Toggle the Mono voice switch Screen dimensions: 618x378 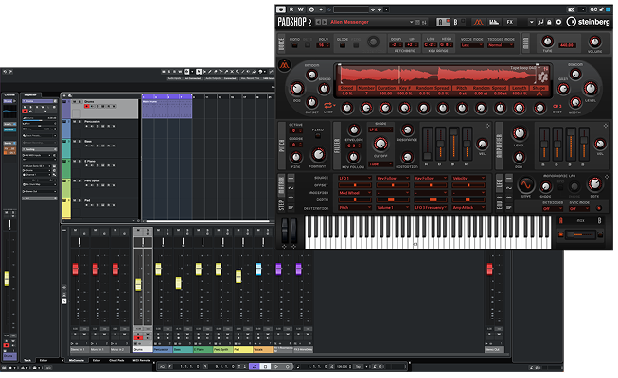[294, 45]
